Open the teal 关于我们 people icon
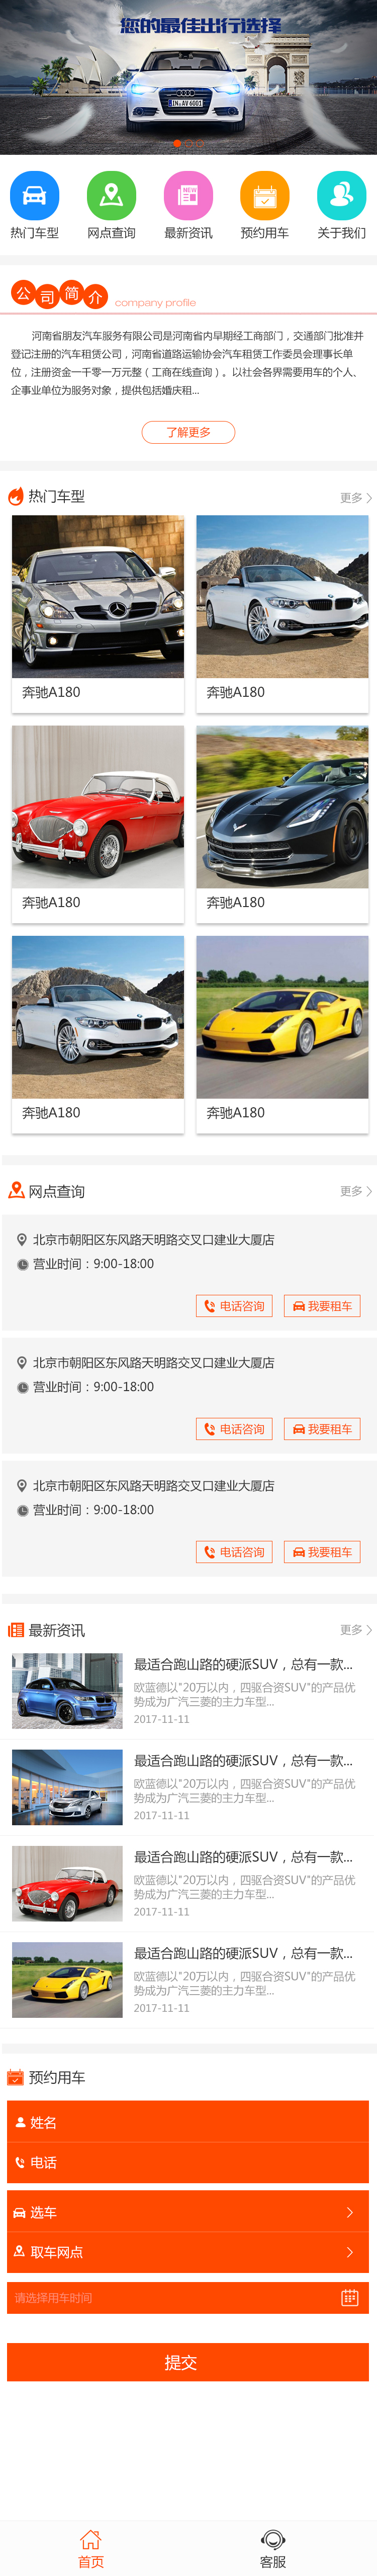This screenshot has width=377, height=2576. [341, 195]
